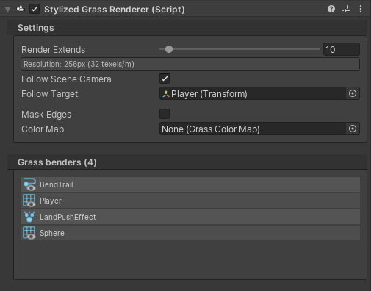Screen dimensions: 371x291
Task: Click the Grass benders (4) header
Action: pyautogui.click(x=187, y=162)
